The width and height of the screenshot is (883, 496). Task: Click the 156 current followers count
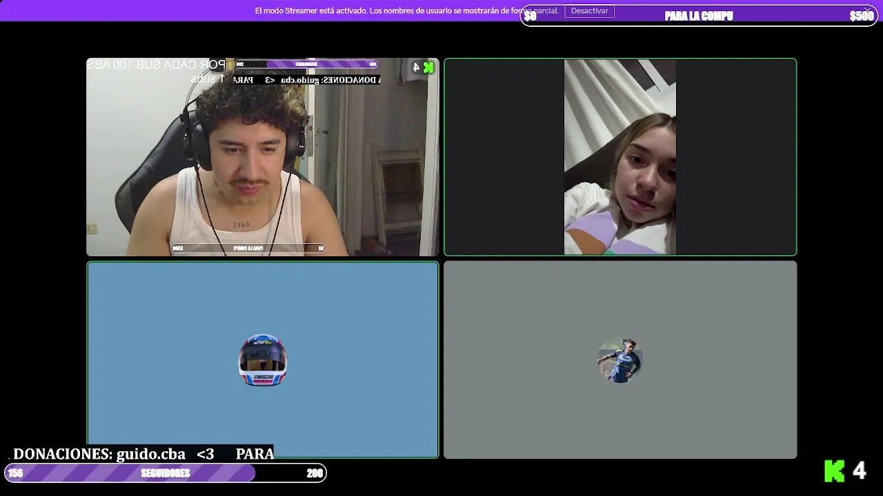click(15, 473)
